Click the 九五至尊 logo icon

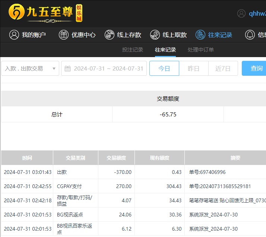[16, 13]
